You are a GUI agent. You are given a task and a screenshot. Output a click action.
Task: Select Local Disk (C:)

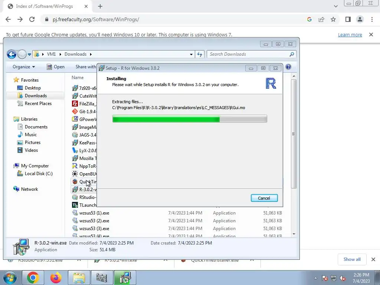click(x=39, y=174)
